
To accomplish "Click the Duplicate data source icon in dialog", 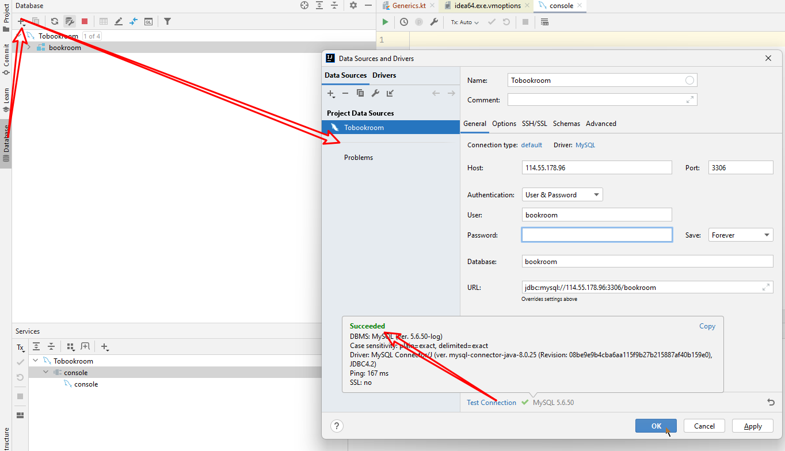I will pos(361,93).
